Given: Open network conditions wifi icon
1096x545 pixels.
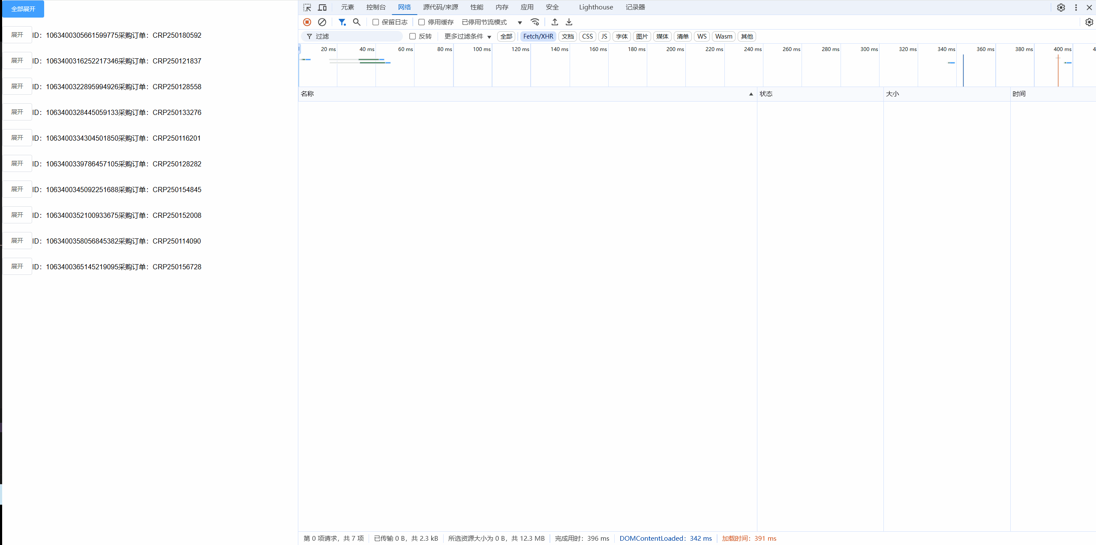Looking at the screenshot, I should point(535,22).
